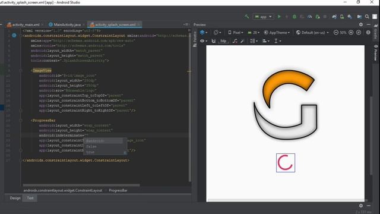
Task: Open the Align dropdown in preview toolbar
Action: tap(266, 41)
